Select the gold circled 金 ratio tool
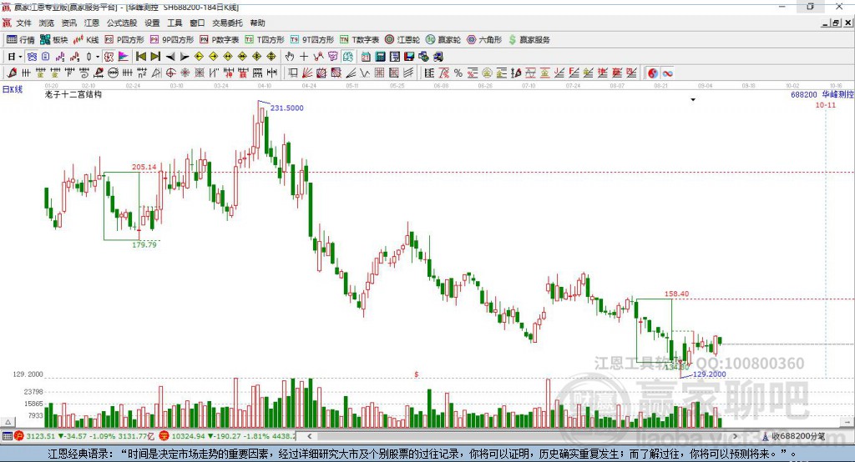Screen dimensions: 855x462 [x=487, y=73]
